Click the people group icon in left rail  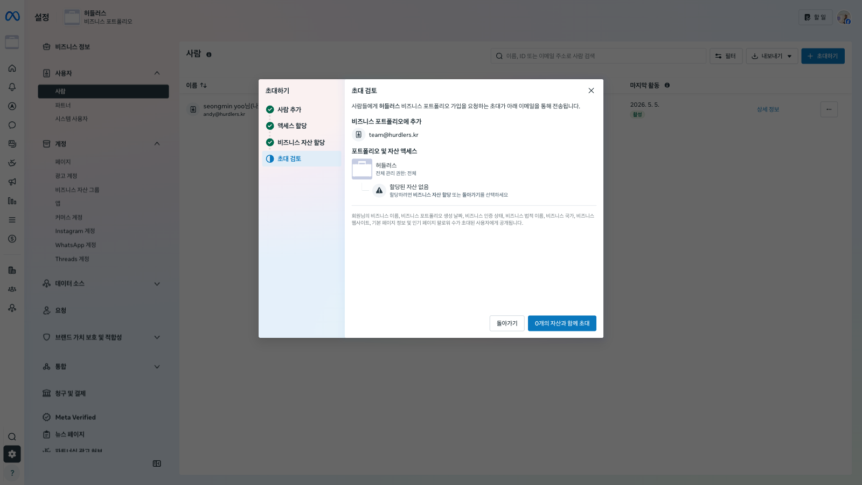click(12, 289)
